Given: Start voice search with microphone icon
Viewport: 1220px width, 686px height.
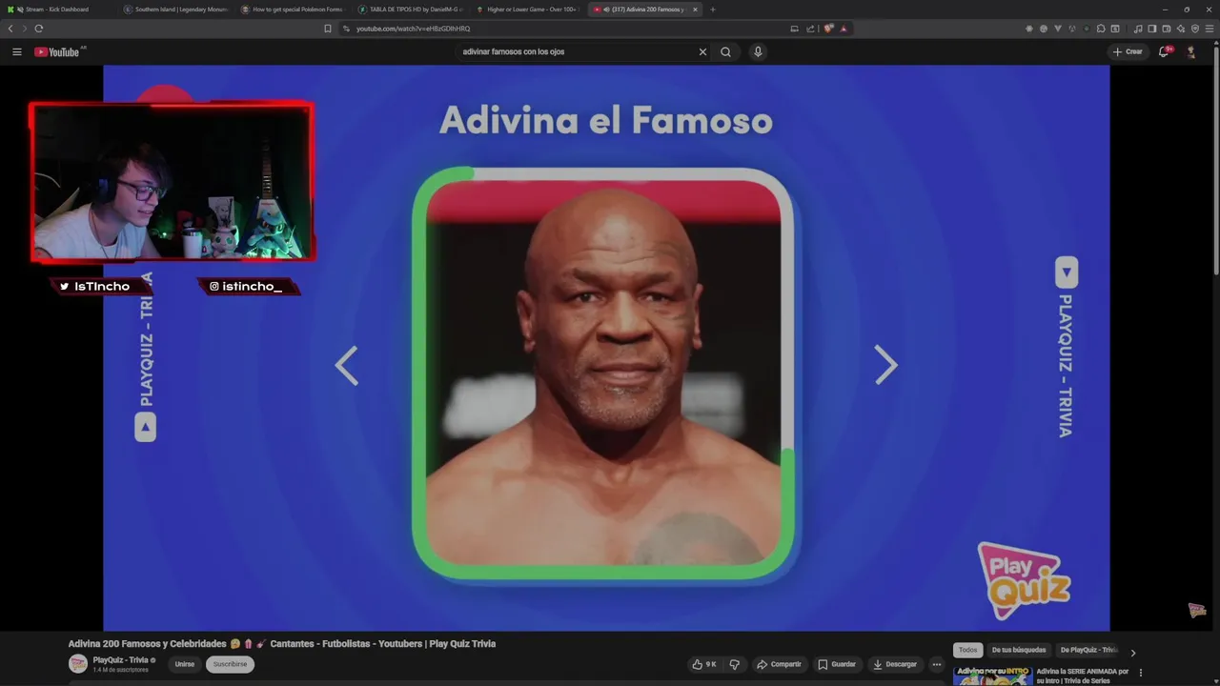Looking at the screenshot, I should (758, 51).
